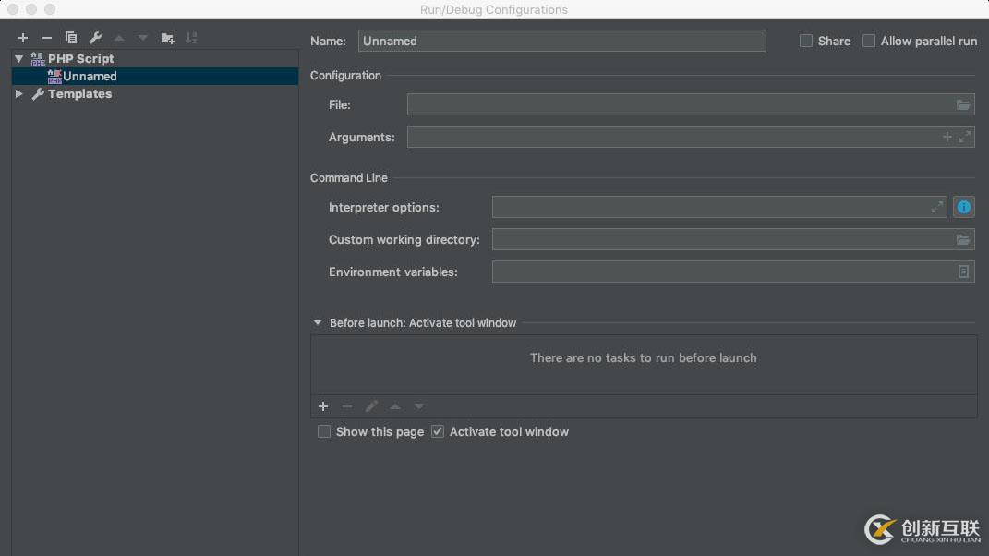Browse for a custom working directory folder

(963, 240)
